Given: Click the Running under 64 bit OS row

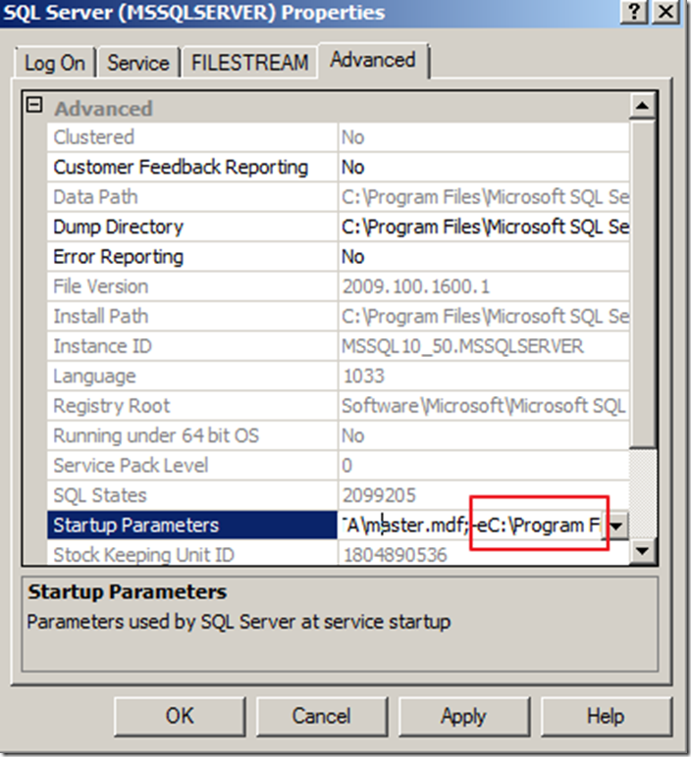Looking at the screenshot, I should (339, 436).
